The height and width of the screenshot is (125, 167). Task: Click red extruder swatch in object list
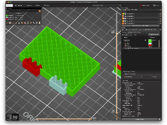click(150, 45)
